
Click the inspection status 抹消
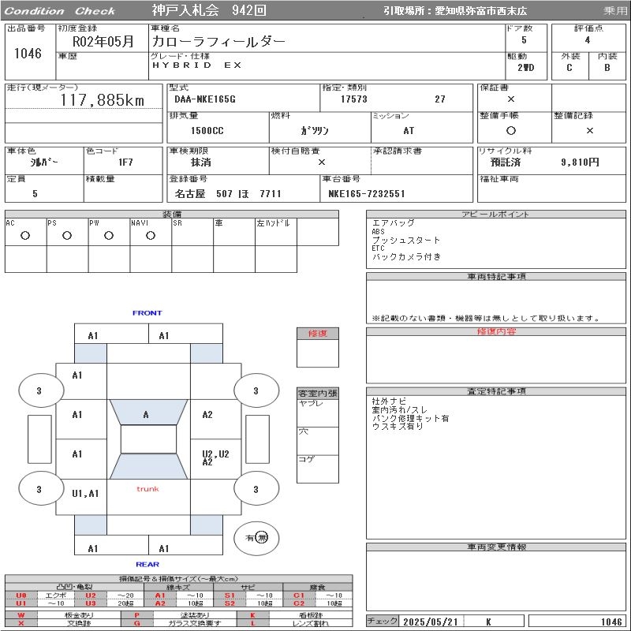click(x=201, y=162)
